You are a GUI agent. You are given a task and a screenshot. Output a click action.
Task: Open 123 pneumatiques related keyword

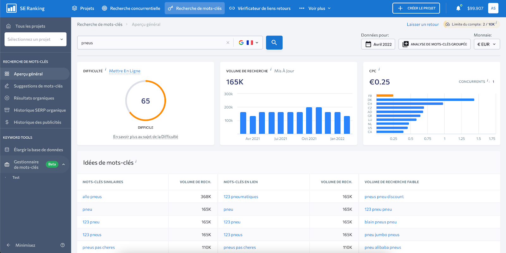[x=241, y=196]
